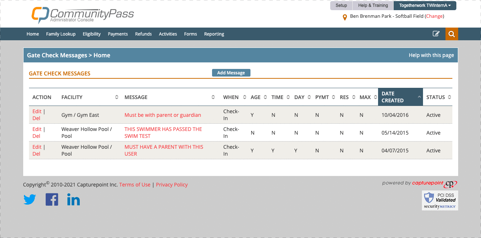
Task: Open Family Lookup menu item
Action: point(61,34)
